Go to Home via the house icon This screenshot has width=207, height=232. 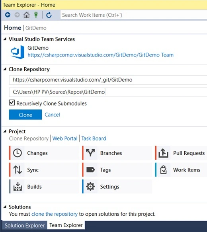[x=27, y=15]
